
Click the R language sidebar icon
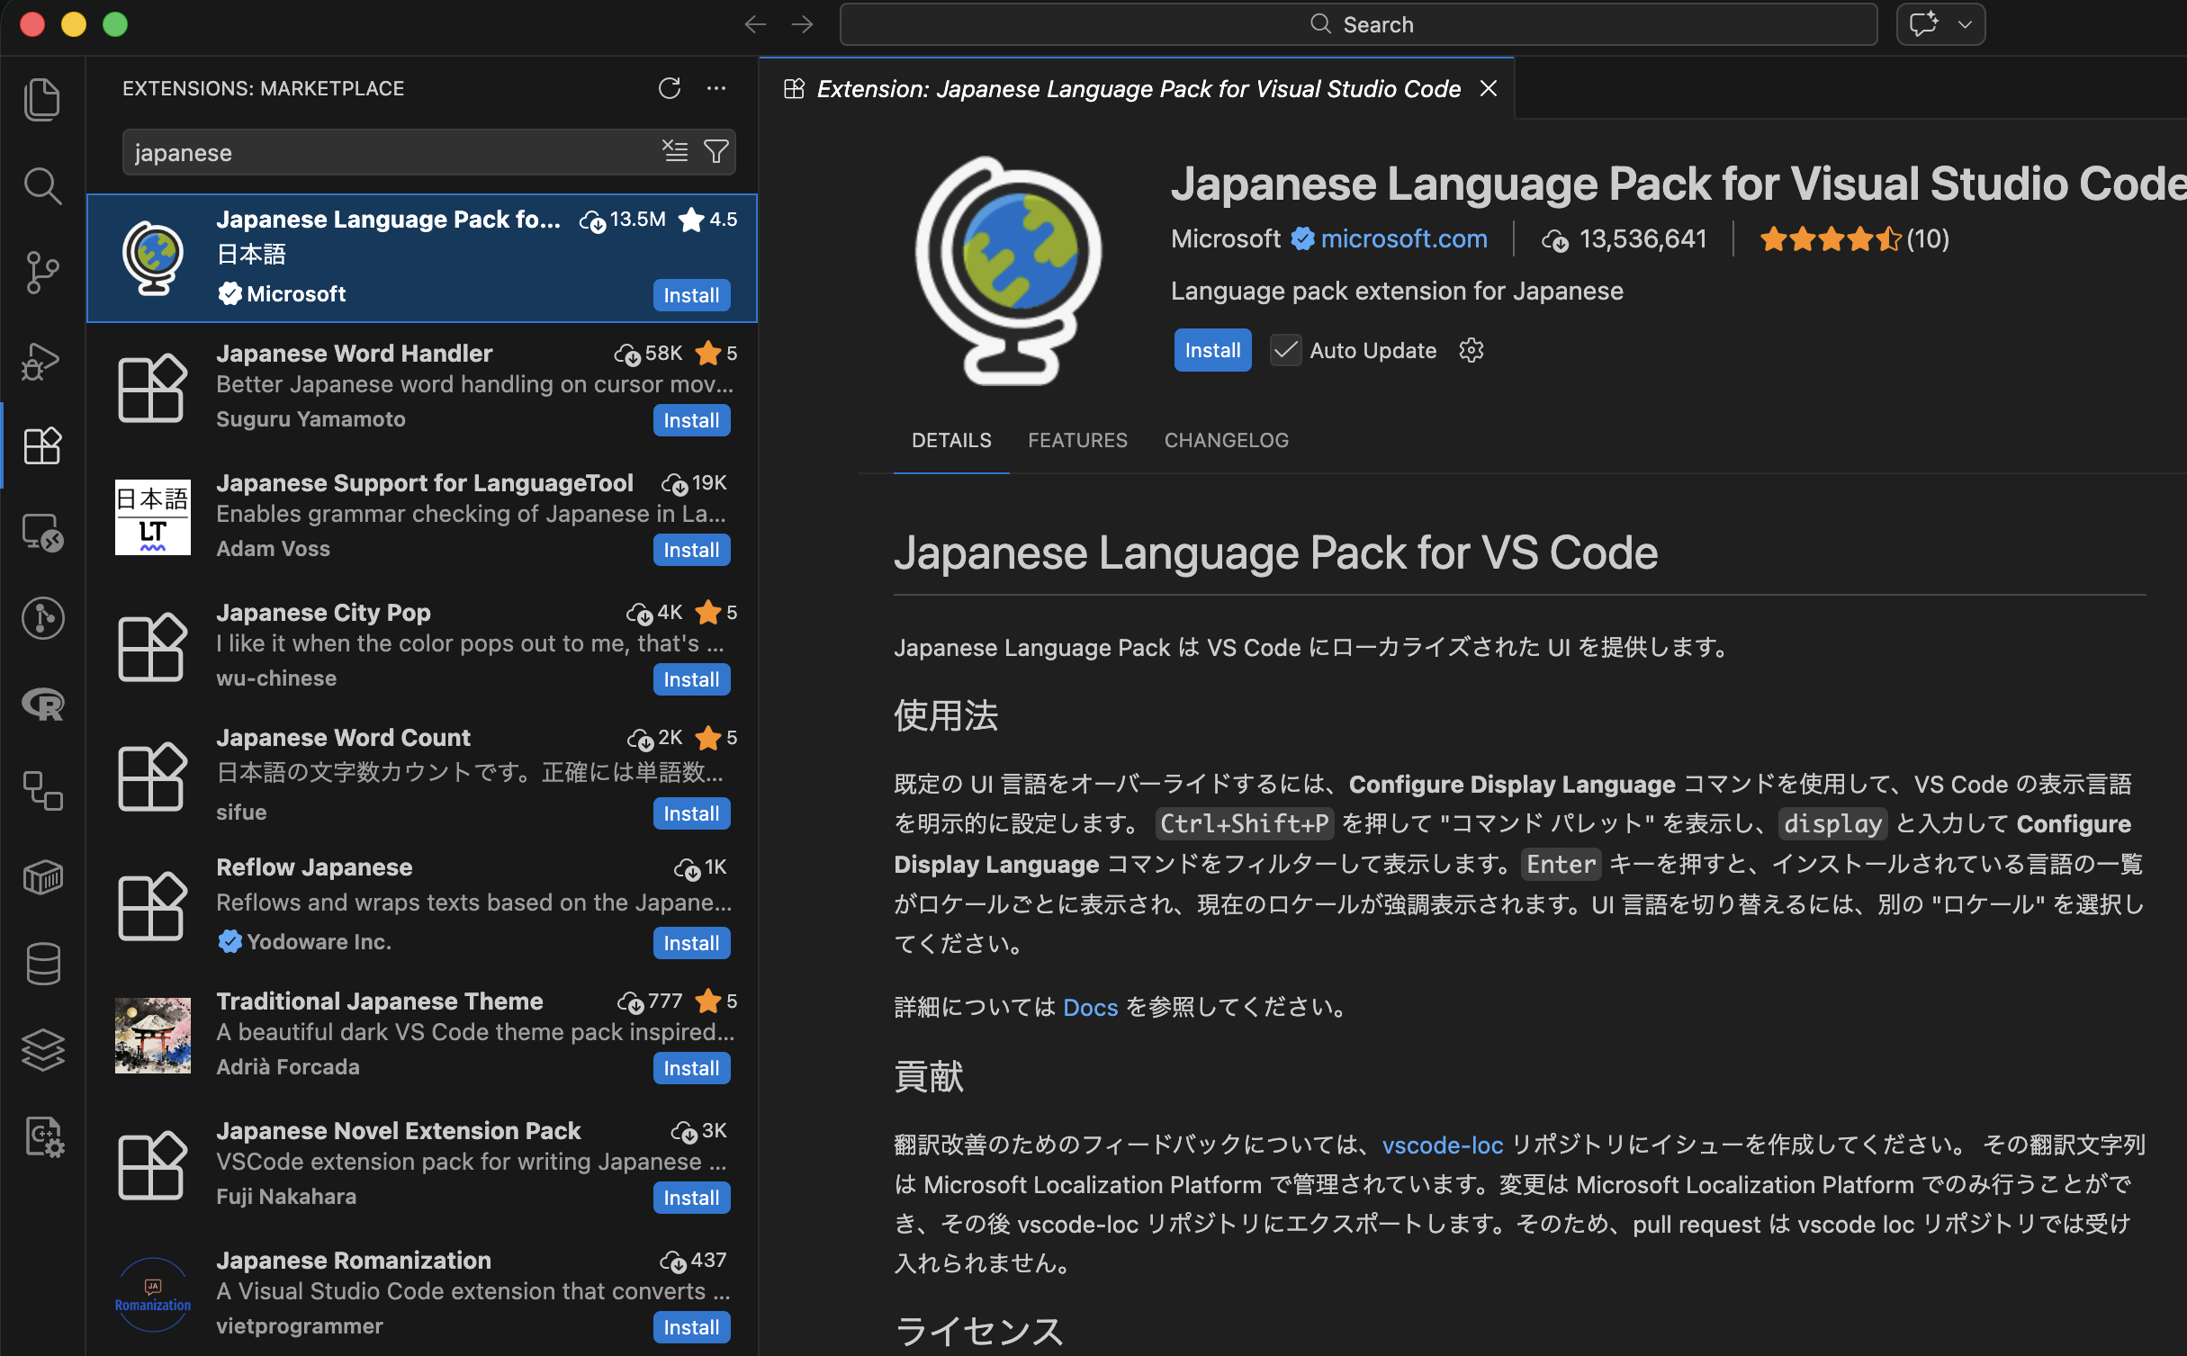pyautogui.click(x=42, y=705)
